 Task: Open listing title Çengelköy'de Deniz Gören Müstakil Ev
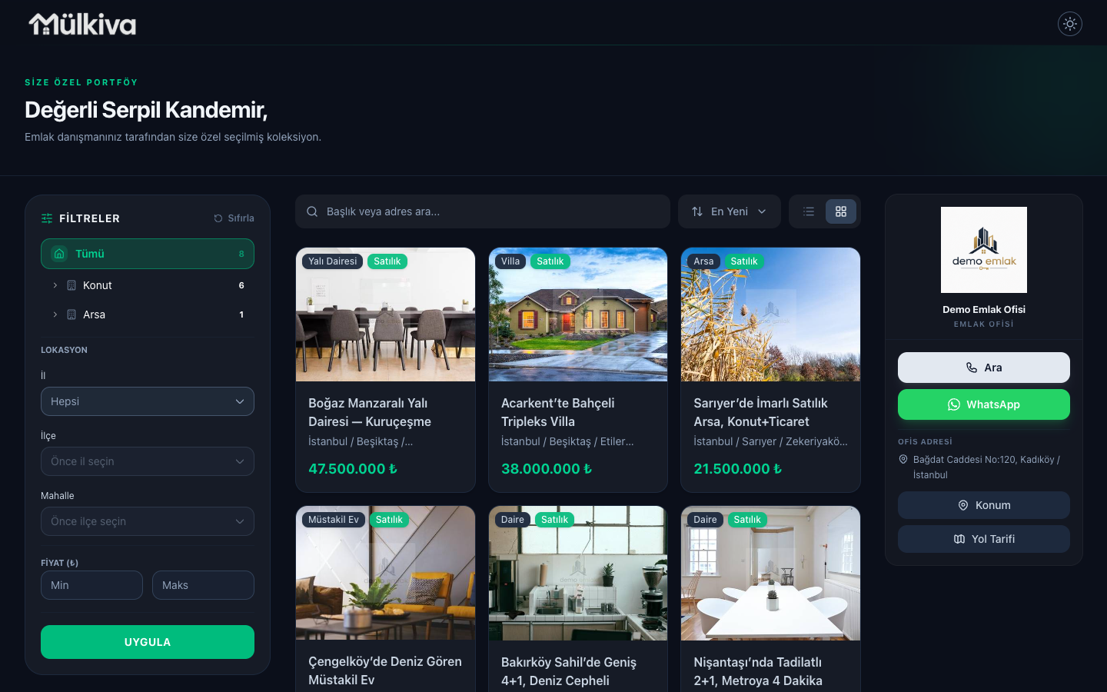[x=385, y=670]
